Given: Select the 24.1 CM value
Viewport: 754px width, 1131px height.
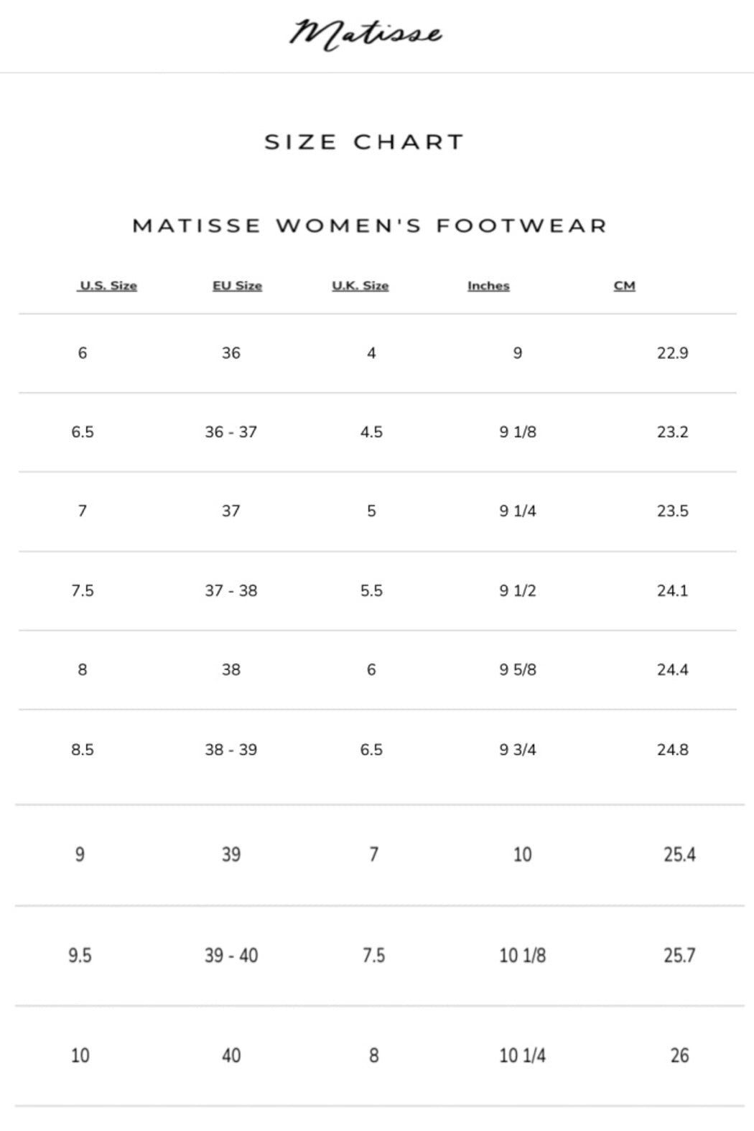Looking at the screenshot, I should [672, 591].
